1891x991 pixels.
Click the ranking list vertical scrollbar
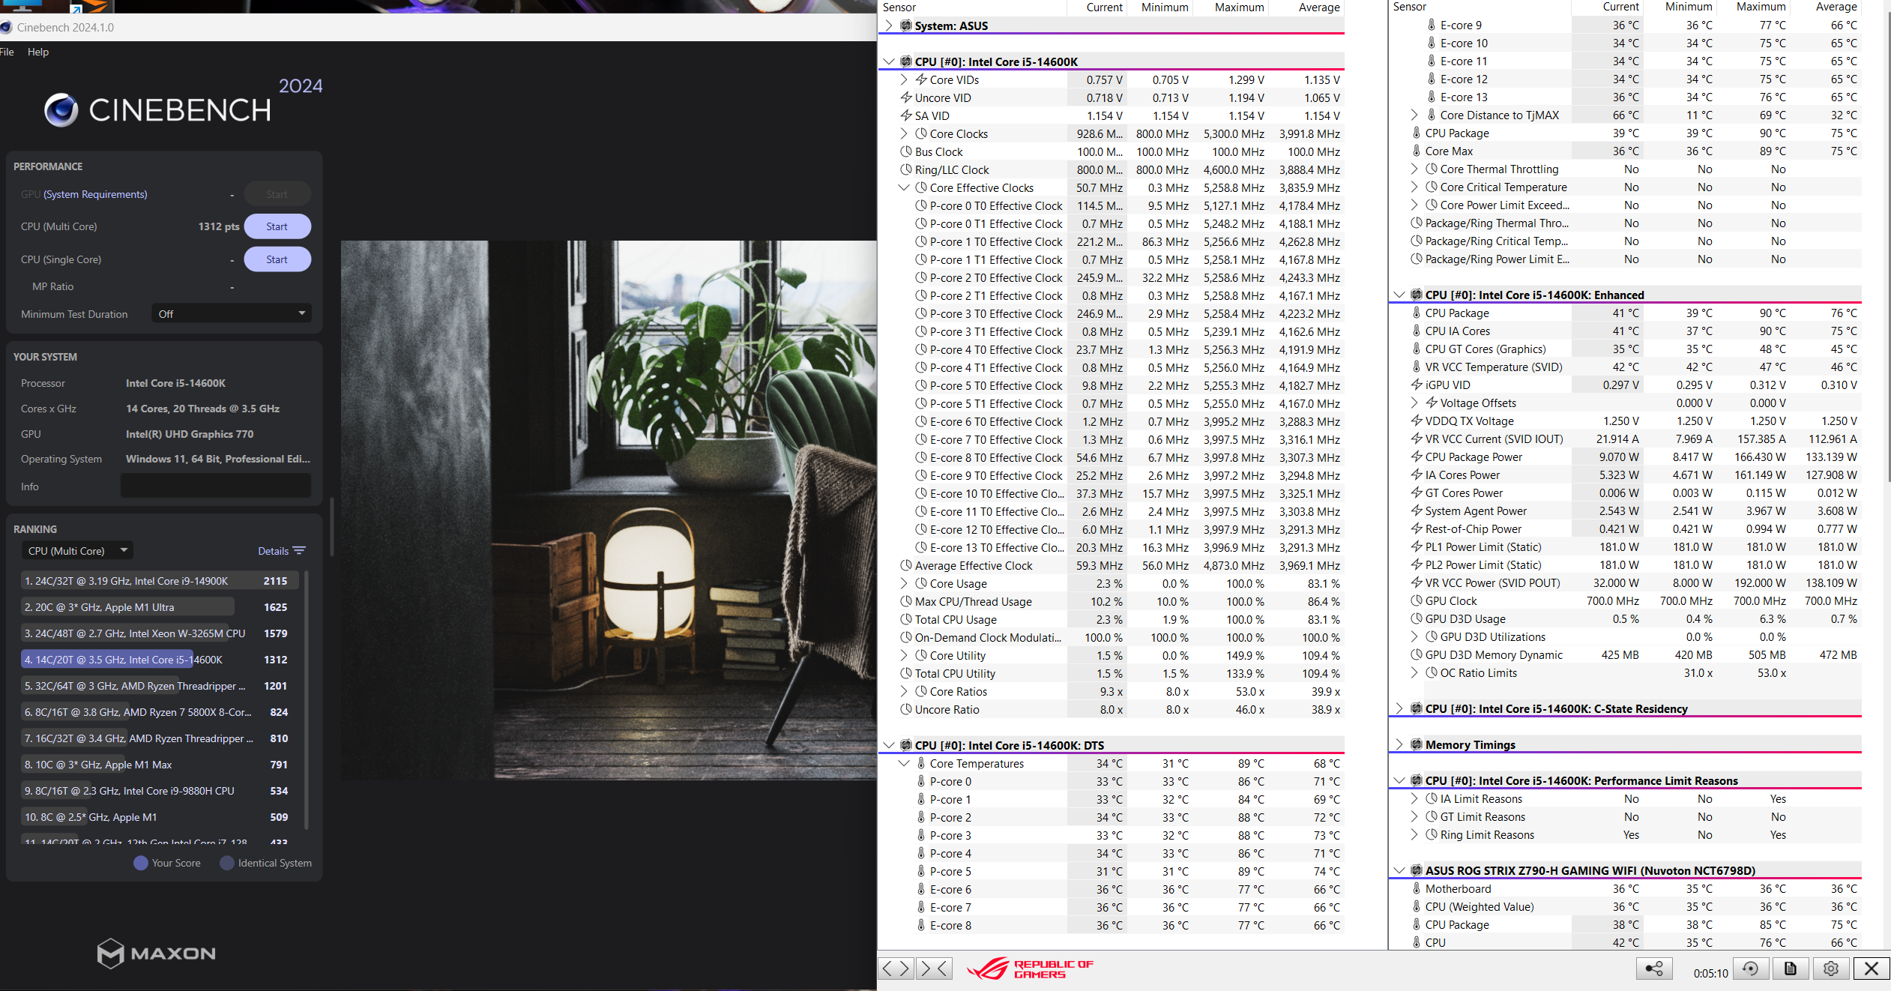tap(306, 699)
